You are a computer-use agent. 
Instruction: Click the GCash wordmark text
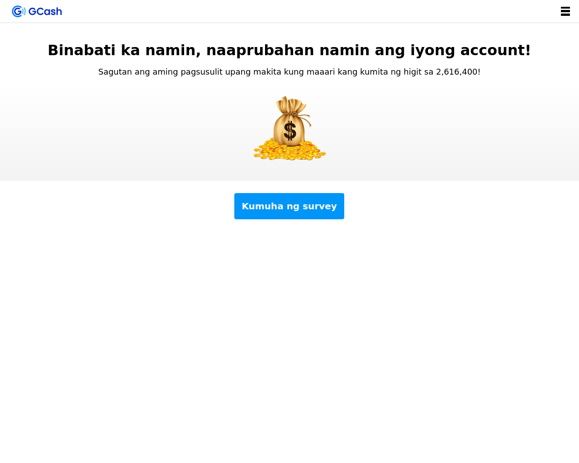45,11
